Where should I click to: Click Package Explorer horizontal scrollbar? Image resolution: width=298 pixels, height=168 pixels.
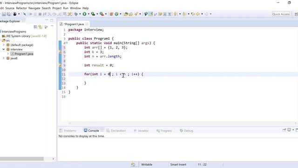pyautogui.click(x=22, y=159)
